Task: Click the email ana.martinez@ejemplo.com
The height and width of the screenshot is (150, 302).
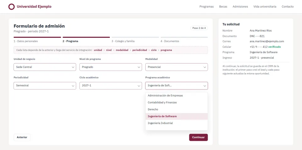Action: click(267, 41)
